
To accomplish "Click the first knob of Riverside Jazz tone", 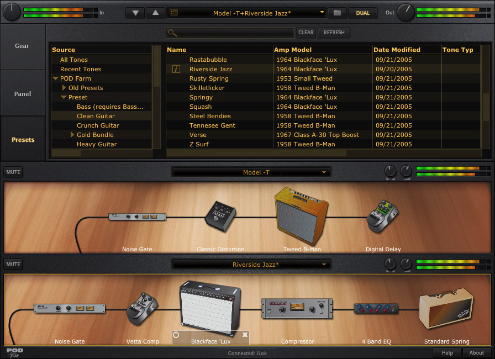I will click(x=390, y=264).
